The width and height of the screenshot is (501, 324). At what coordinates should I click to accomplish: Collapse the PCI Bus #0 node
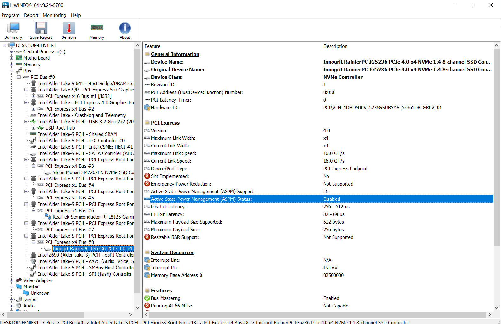click(x=19, y=77)
